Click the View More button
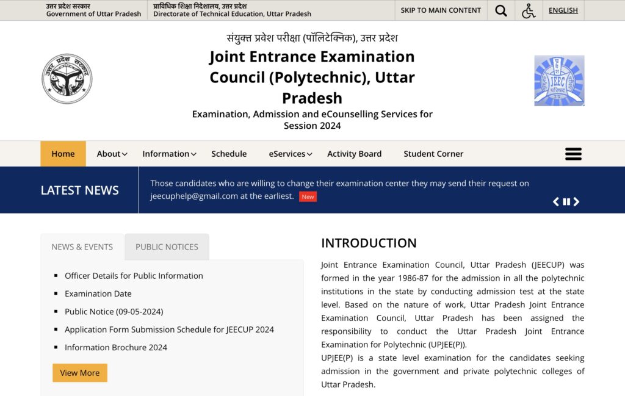 (80, 373)
